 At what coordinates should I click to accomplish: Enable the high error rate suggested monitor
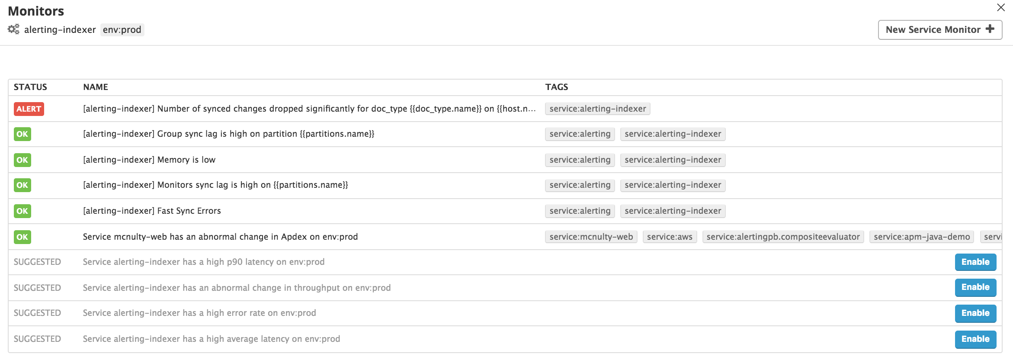coord(975,313)
